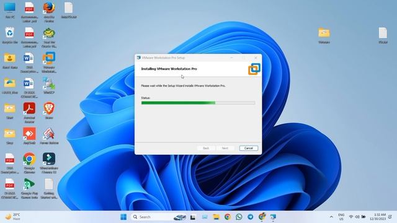This screenshot has height=223, width=397.
Task: Select the Getting Started file on the desktop
Action: [x=49, y=188]
